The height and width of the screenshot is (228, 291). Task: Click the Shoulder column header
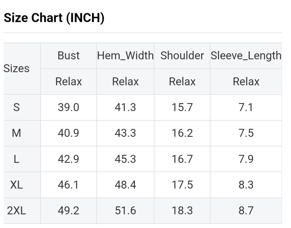182,56
